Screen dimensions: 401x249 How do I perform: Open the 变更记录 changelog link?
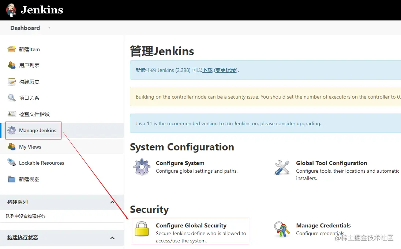point(225,70)
